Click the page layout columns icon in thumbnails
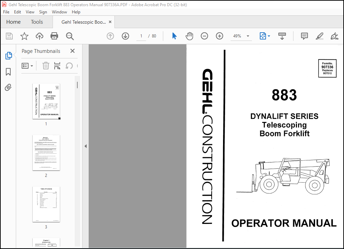The image size is (344, 249). click(x=57, y=66)
